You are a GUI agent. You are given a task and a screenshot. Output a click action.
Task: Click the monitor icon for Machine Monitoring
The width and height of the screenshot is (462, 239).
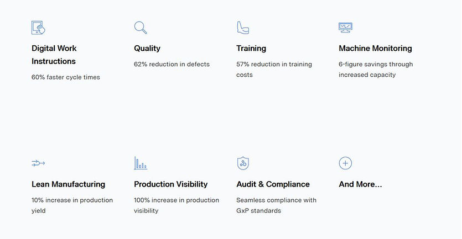346,27
